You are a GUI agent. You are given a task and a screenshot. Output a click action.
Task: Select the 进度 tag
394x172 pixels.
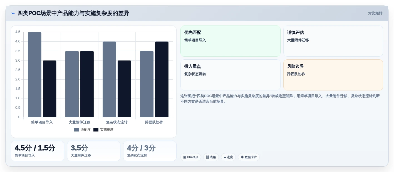click(x=228, y=157)
